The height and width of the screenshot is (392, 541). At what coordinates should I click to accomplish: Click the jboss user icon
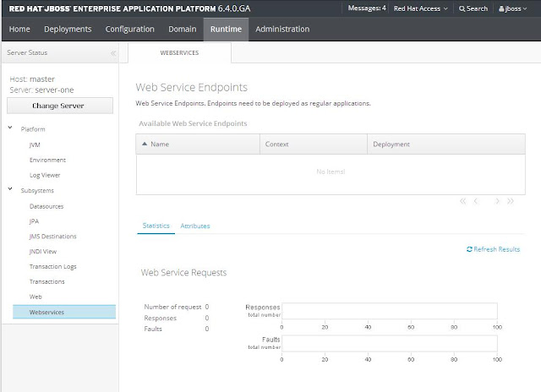coord(501,9)
